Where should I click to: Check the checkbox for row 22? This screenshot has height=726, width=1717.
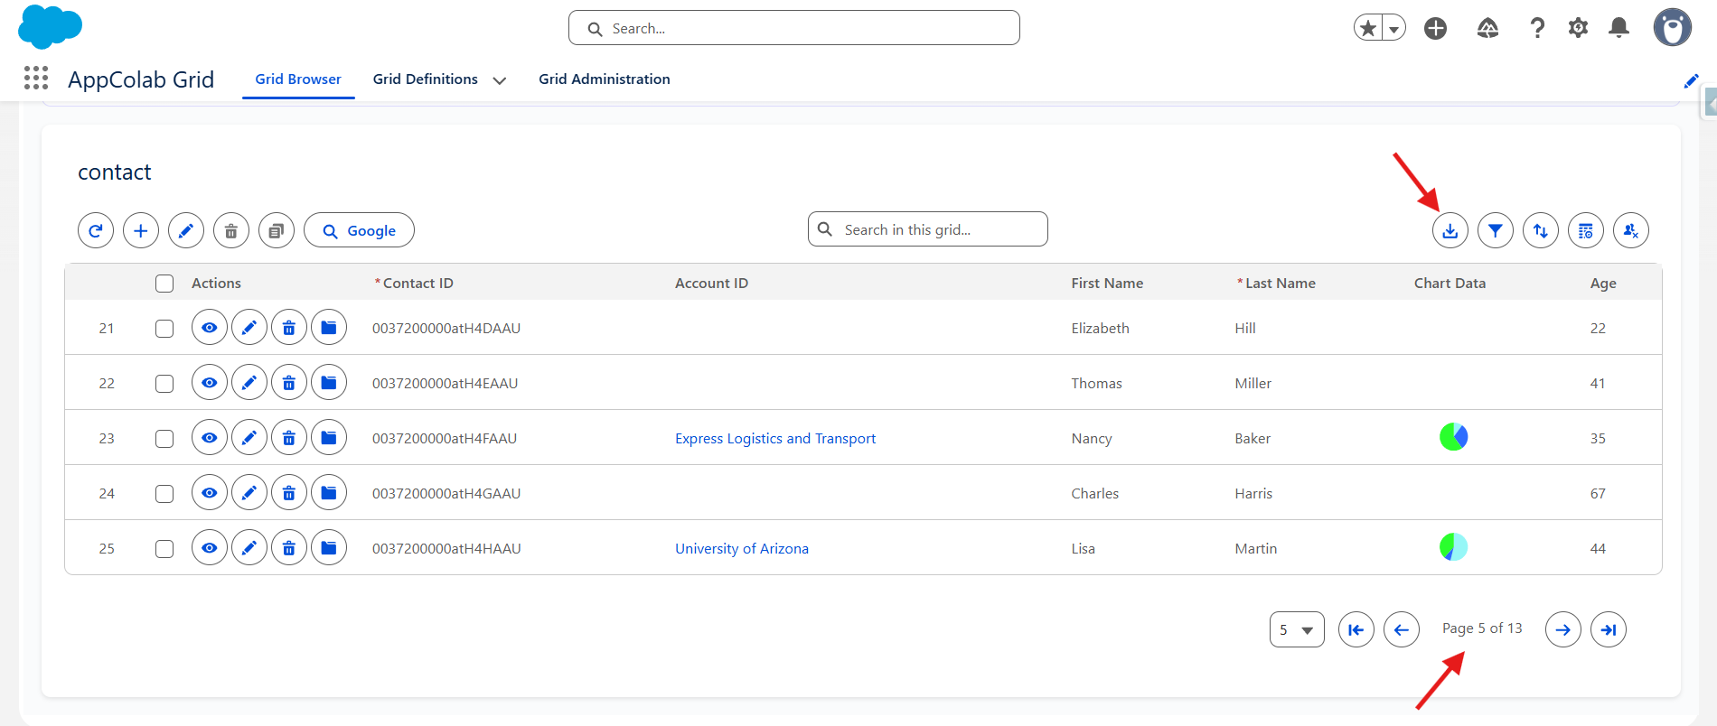tap(164, 384)
